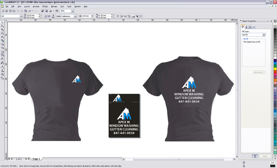
Task: Pick the yellow swatch in color palette
Action: [275, 69]
